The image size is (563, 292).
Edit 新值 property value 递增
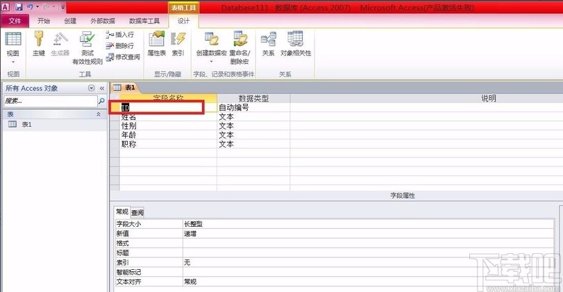click(x=369, y=234)
